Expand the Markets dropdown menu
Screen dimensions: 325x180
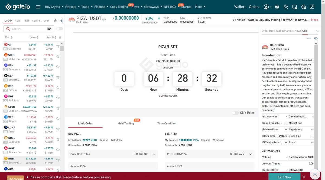(x=72, y=7)
